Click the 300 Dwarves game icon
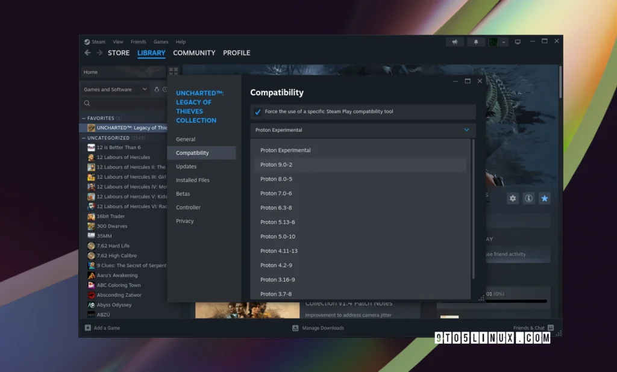 [x=92, y=226]
